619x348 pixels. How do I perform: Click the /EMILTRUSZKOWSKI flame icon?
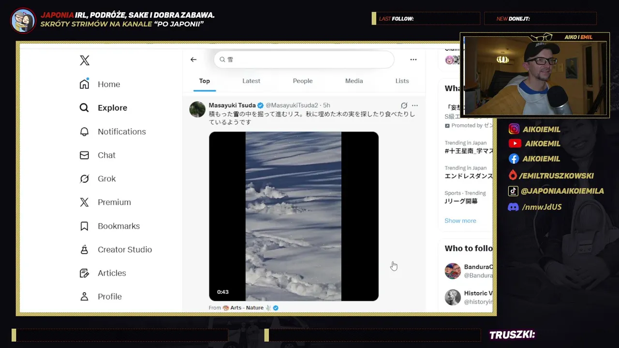[x=513, y=175]
